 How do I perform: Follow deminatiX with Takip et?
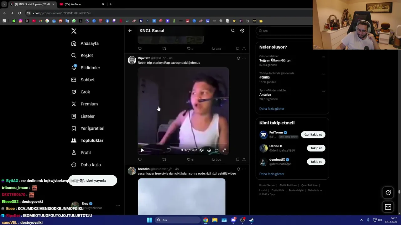pos(316,162)
